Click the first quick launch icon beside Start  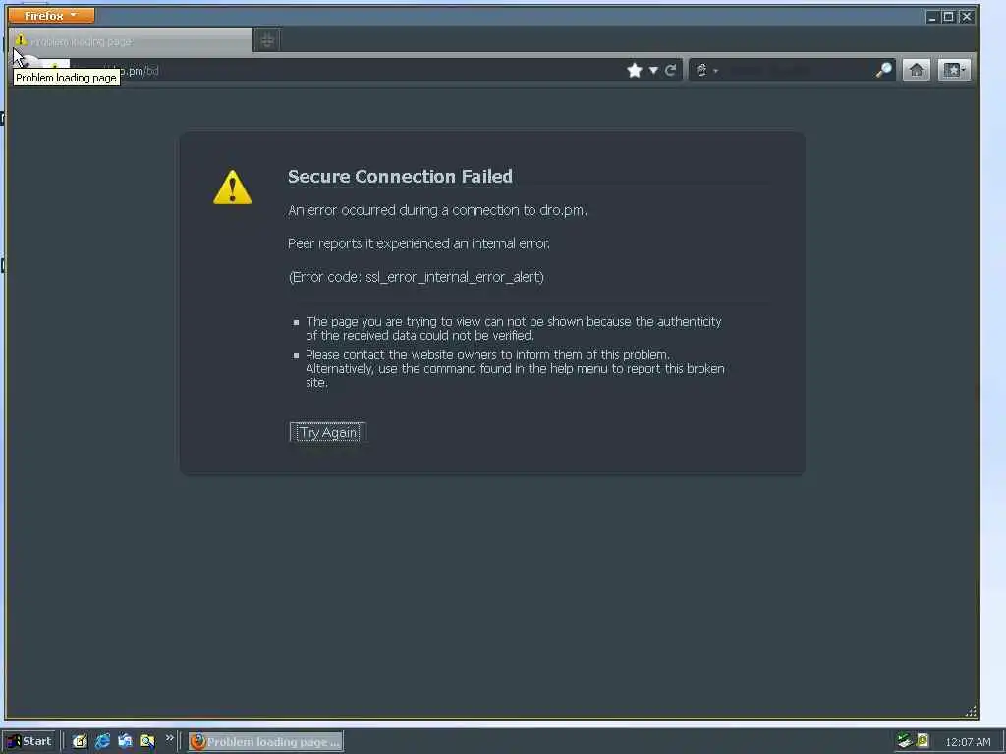coord(80,741)
